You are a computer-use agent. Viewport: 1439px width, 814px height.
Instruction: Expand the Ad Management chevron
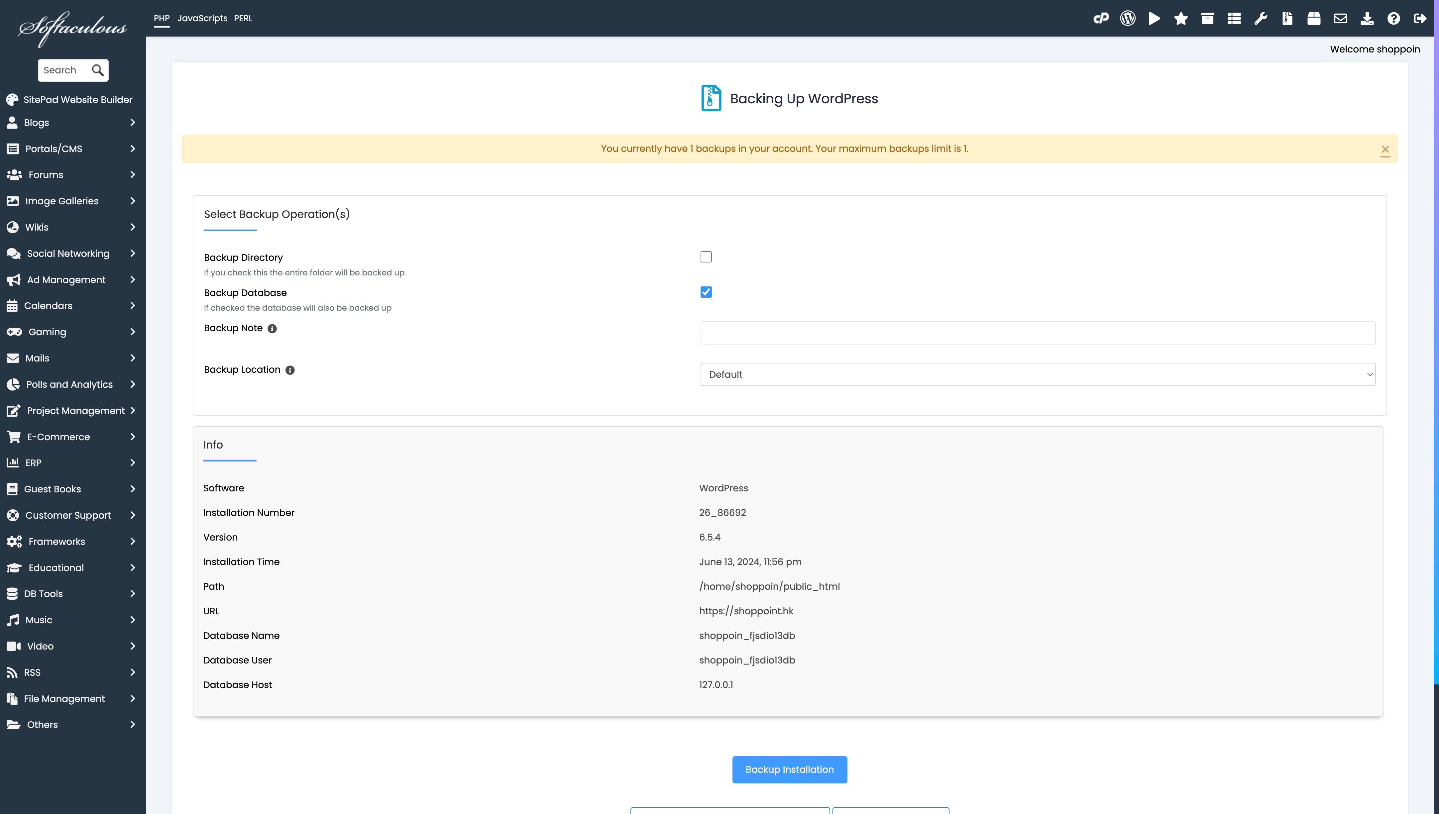pos(133,279)
